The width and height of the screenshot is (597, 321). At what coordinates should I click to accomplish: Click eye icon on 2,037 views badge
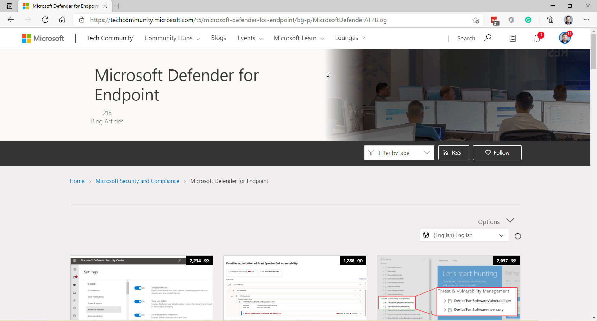click(513, 261)
